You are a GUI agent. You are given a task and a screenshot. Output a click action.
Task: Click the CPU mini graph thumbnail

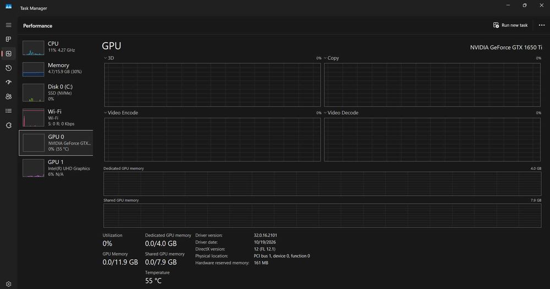coord(34,48)
